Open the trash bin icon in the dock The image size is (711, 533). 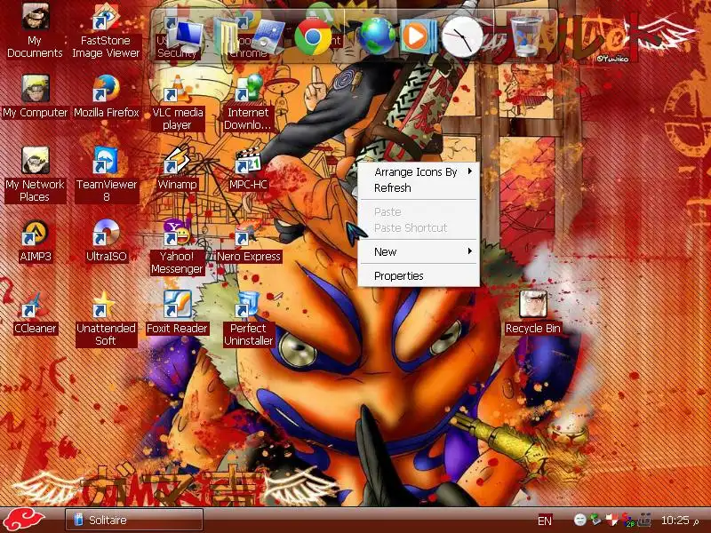click(526, 36)
